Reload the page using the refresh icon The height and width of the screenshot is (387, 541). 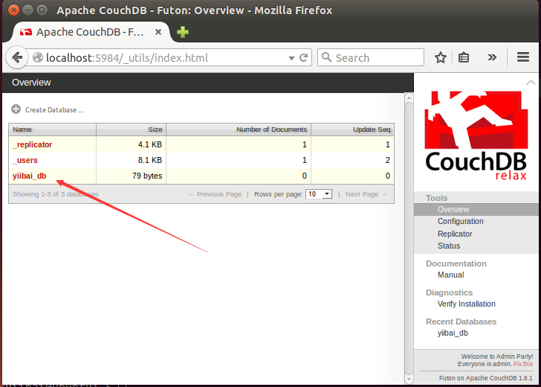303,58
